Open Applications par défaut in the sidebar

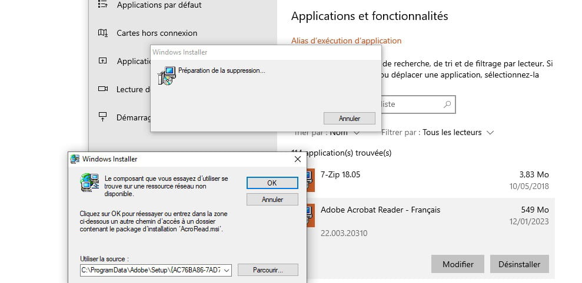coord(159,5)
